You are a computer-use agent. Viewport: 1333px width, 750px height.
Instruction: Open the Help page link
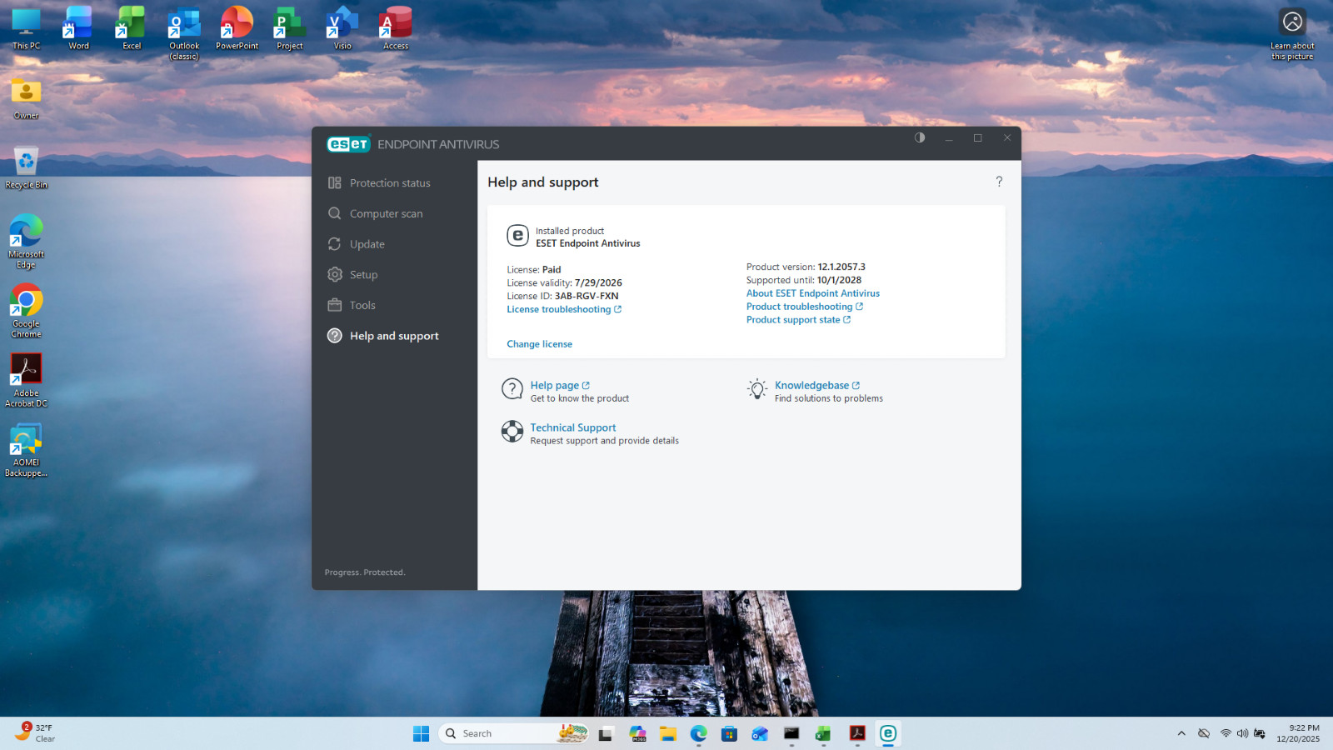point(560,385)
